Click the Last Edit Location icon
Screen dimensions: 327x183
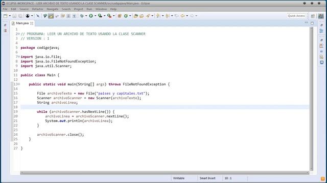click(x=177, y=16)
